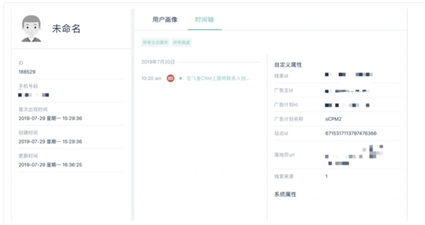This screenshot has height=225, width=425.
Task: Click the red Feiyu CRM event icon
Action: coord(170,78)
